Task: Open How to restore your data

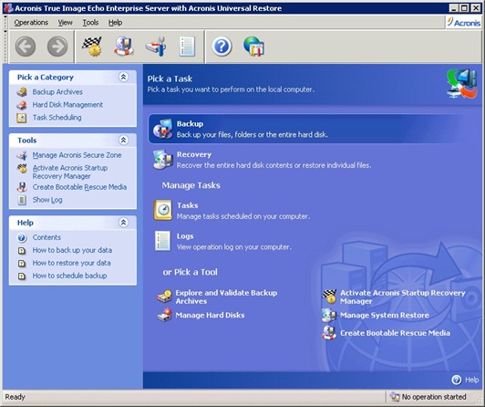Action: [x=71, y=263]
